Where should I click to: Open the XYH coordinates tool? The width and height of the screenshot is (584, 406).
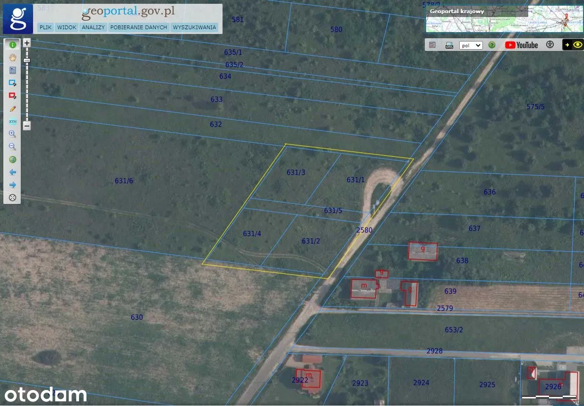click(13, 121)
